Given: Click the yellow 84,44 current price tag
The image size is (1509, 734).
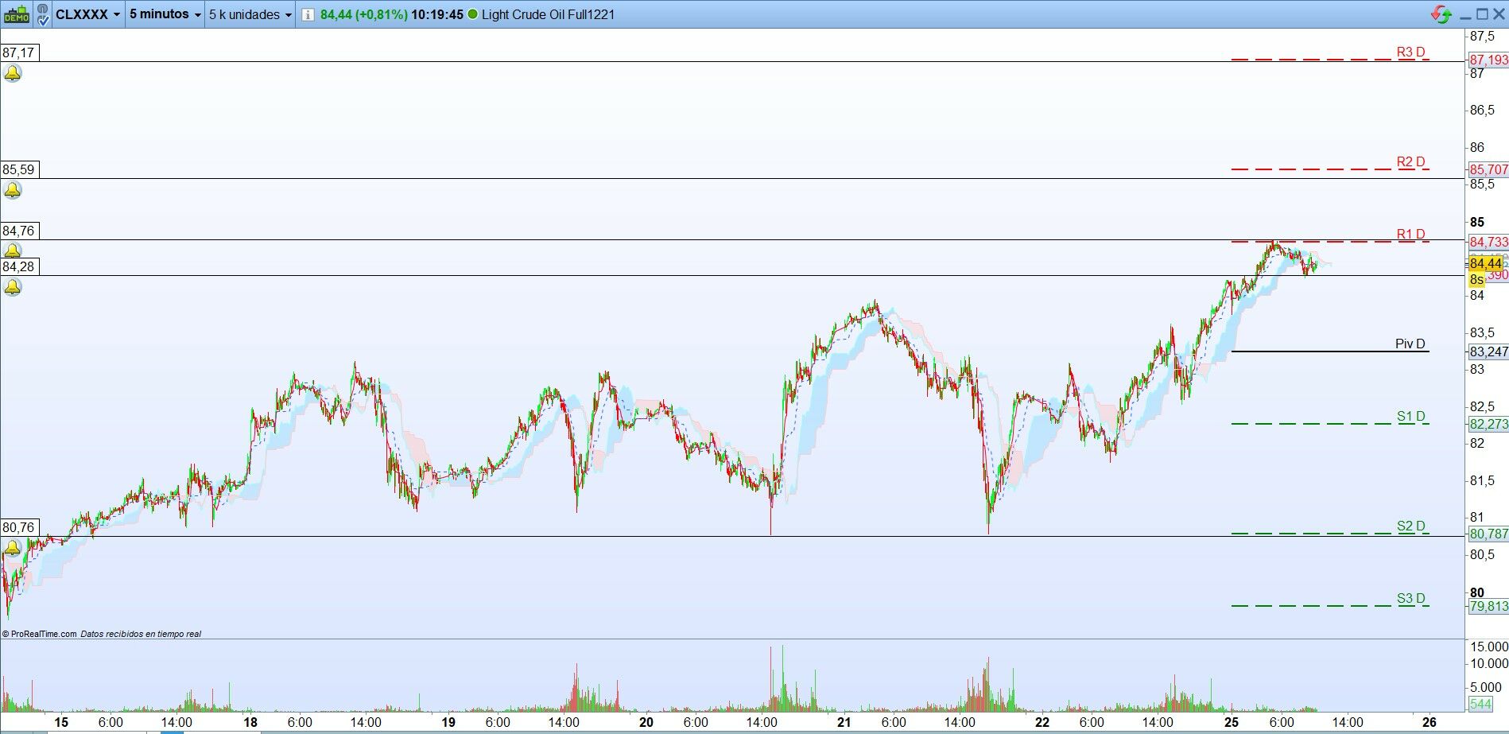Looking at the screenshot, I should (x=1485, y=263).
